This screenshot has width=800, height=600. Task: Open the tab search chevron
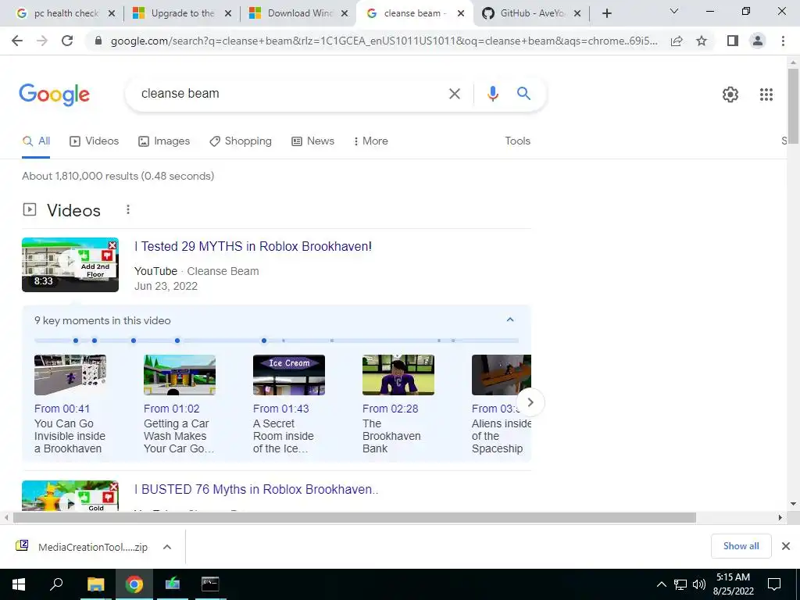[674, 11]
